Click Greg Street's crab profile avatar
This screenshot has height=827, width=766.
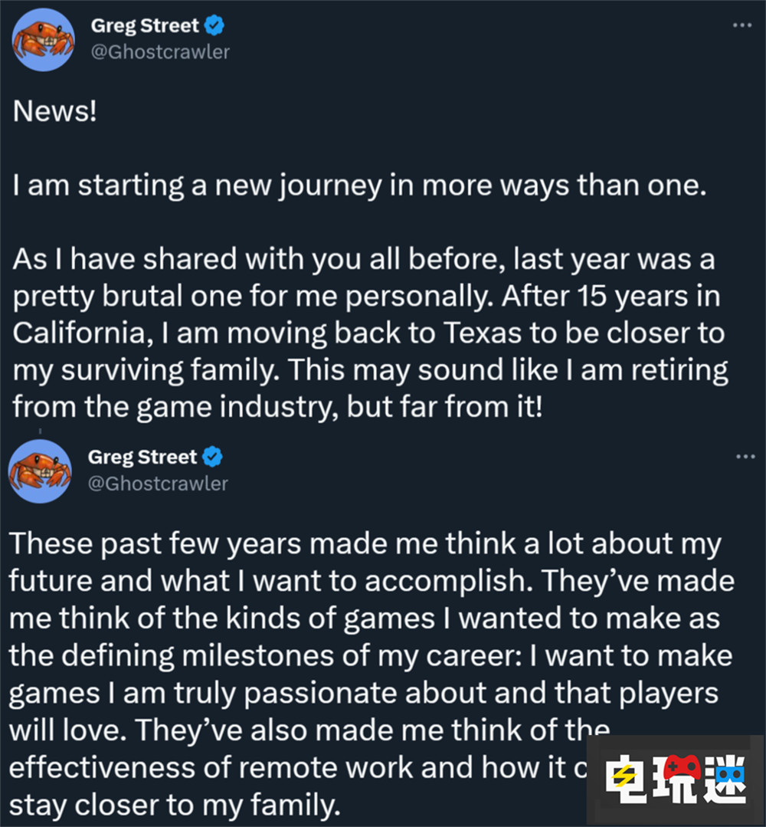coord(44,40)
